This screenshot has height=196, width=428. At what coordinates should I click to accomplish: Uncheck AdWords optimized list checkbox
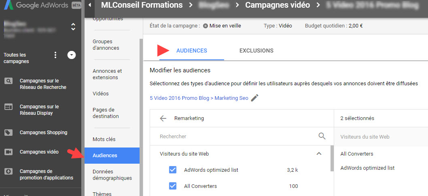[173, 170]
